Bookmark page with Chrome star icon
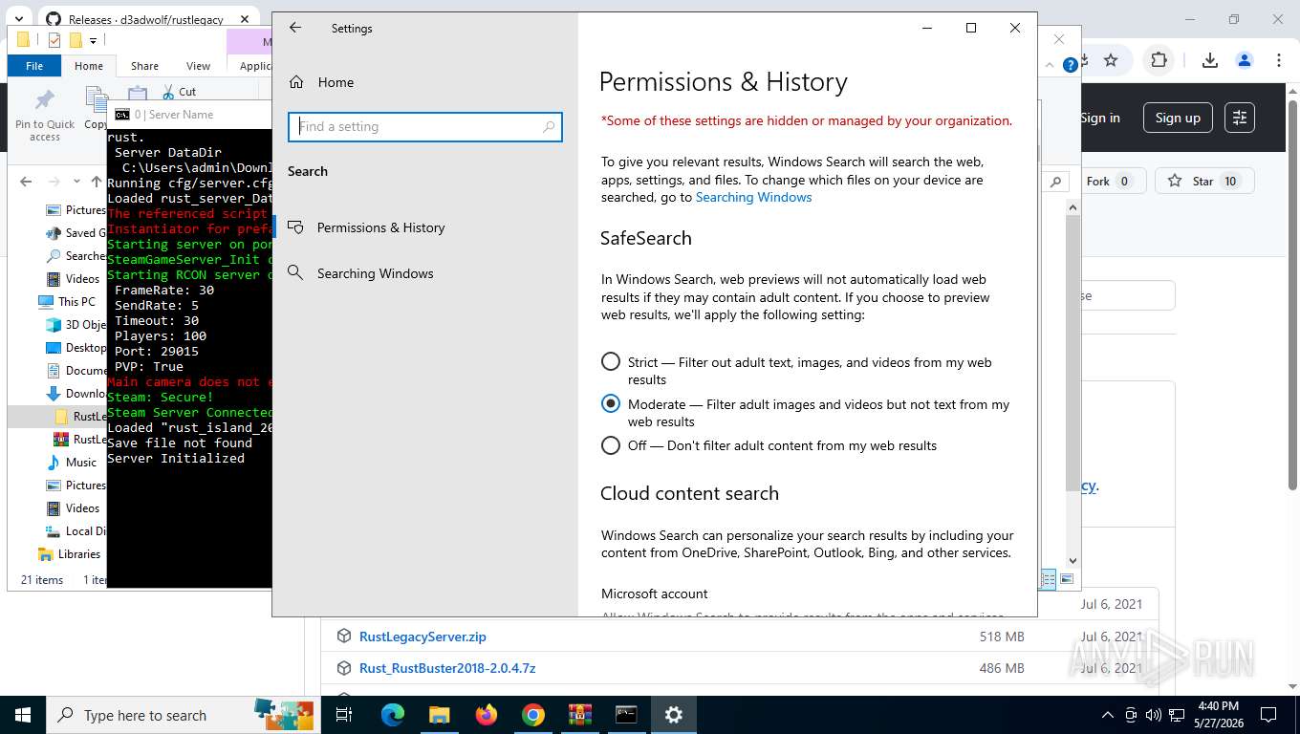The width and height of the screenshot is (1300, 734). coord(1111,60)
